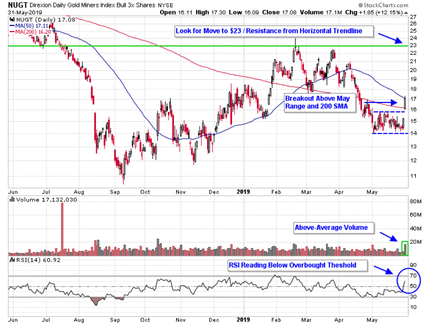Viewport: 428px width, 325px height.
Task: Click the 2019 label on the price axis
Action: (243, 192)
